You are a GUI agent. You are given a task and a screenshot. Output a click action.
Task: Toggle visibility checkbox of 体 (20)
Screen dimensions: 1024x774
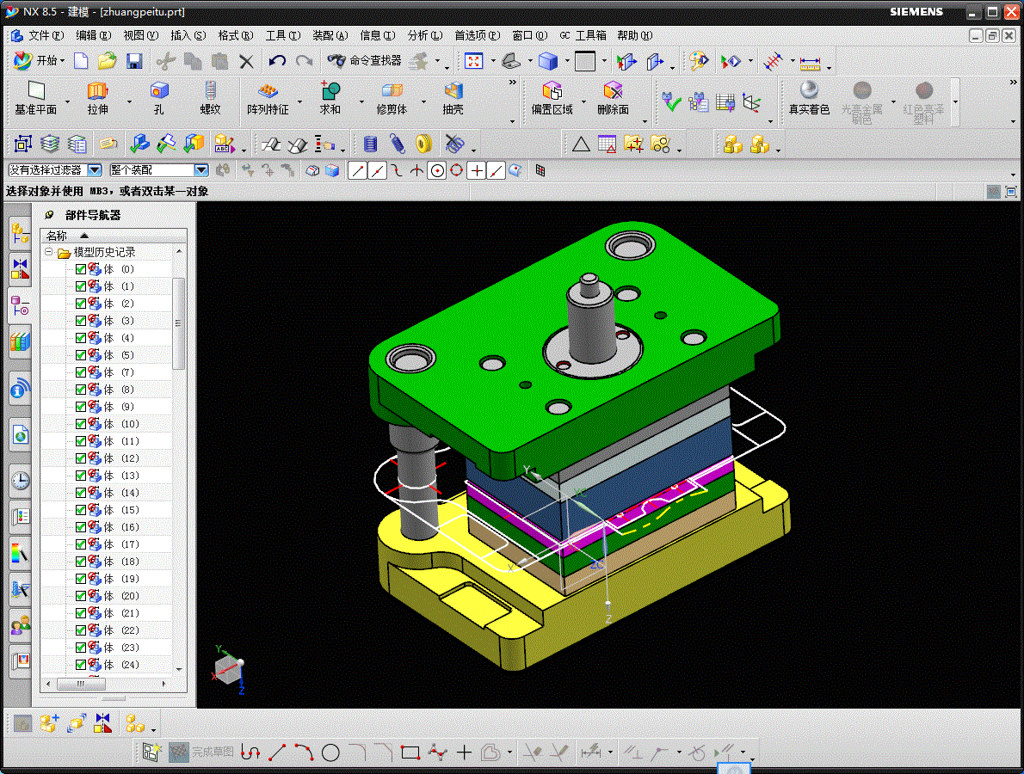pos(81,596)
